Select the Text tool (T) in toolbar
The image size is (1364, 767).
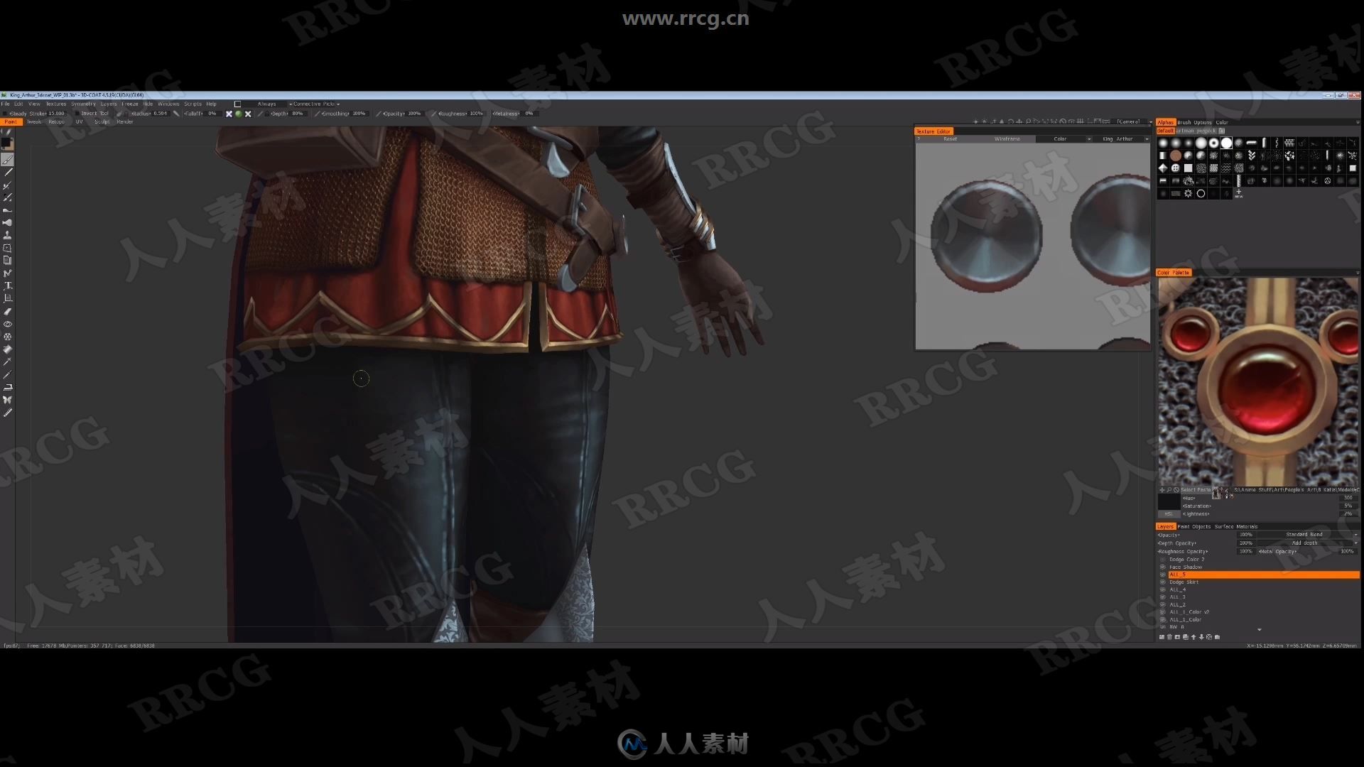coord(8,285)
